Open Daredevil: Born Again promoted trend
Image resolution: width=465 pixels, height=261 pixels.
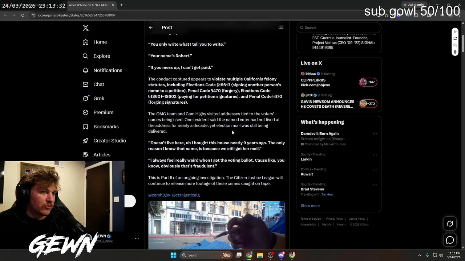click(x=339, y=138)
